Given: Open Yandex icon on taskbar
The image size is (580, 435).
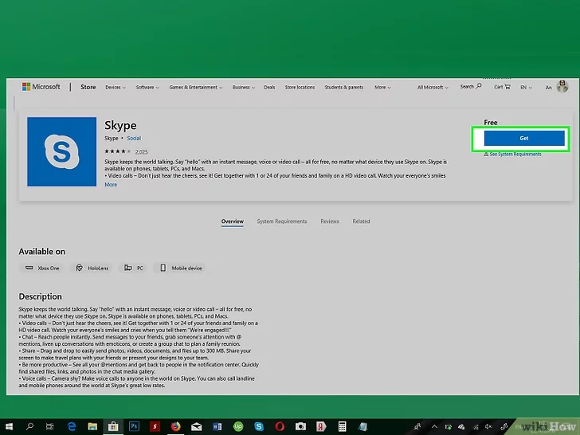Looking at the screenshot, I should point(321,426).
